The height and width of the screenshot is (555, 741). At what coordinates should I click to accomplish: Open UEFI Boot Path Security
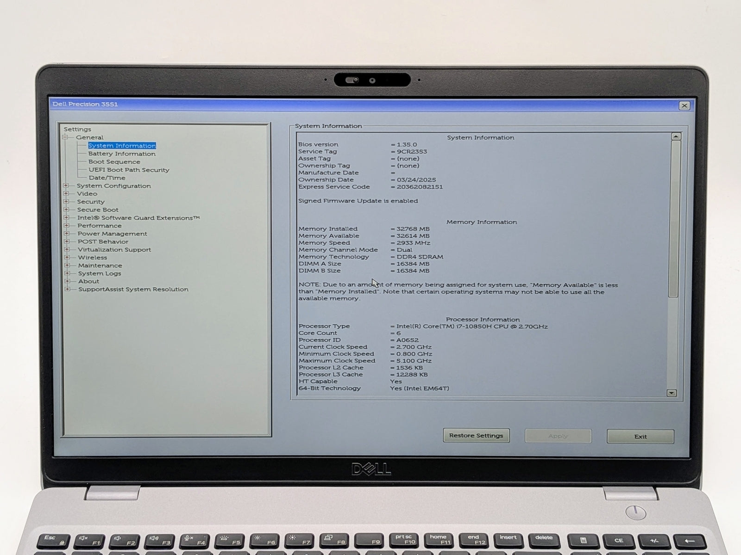[x=129, y=170]
